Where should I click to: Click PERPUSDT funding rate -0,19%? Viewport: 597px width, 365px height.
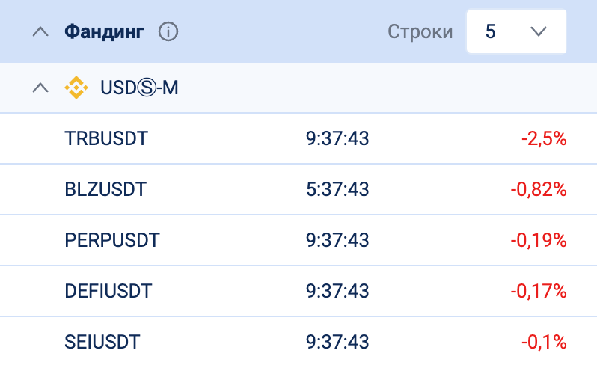coord(539,240)
